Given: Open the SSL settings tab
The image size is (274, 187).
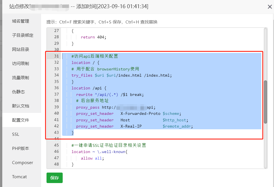Looking at the screenshot, I should point(16,134).
